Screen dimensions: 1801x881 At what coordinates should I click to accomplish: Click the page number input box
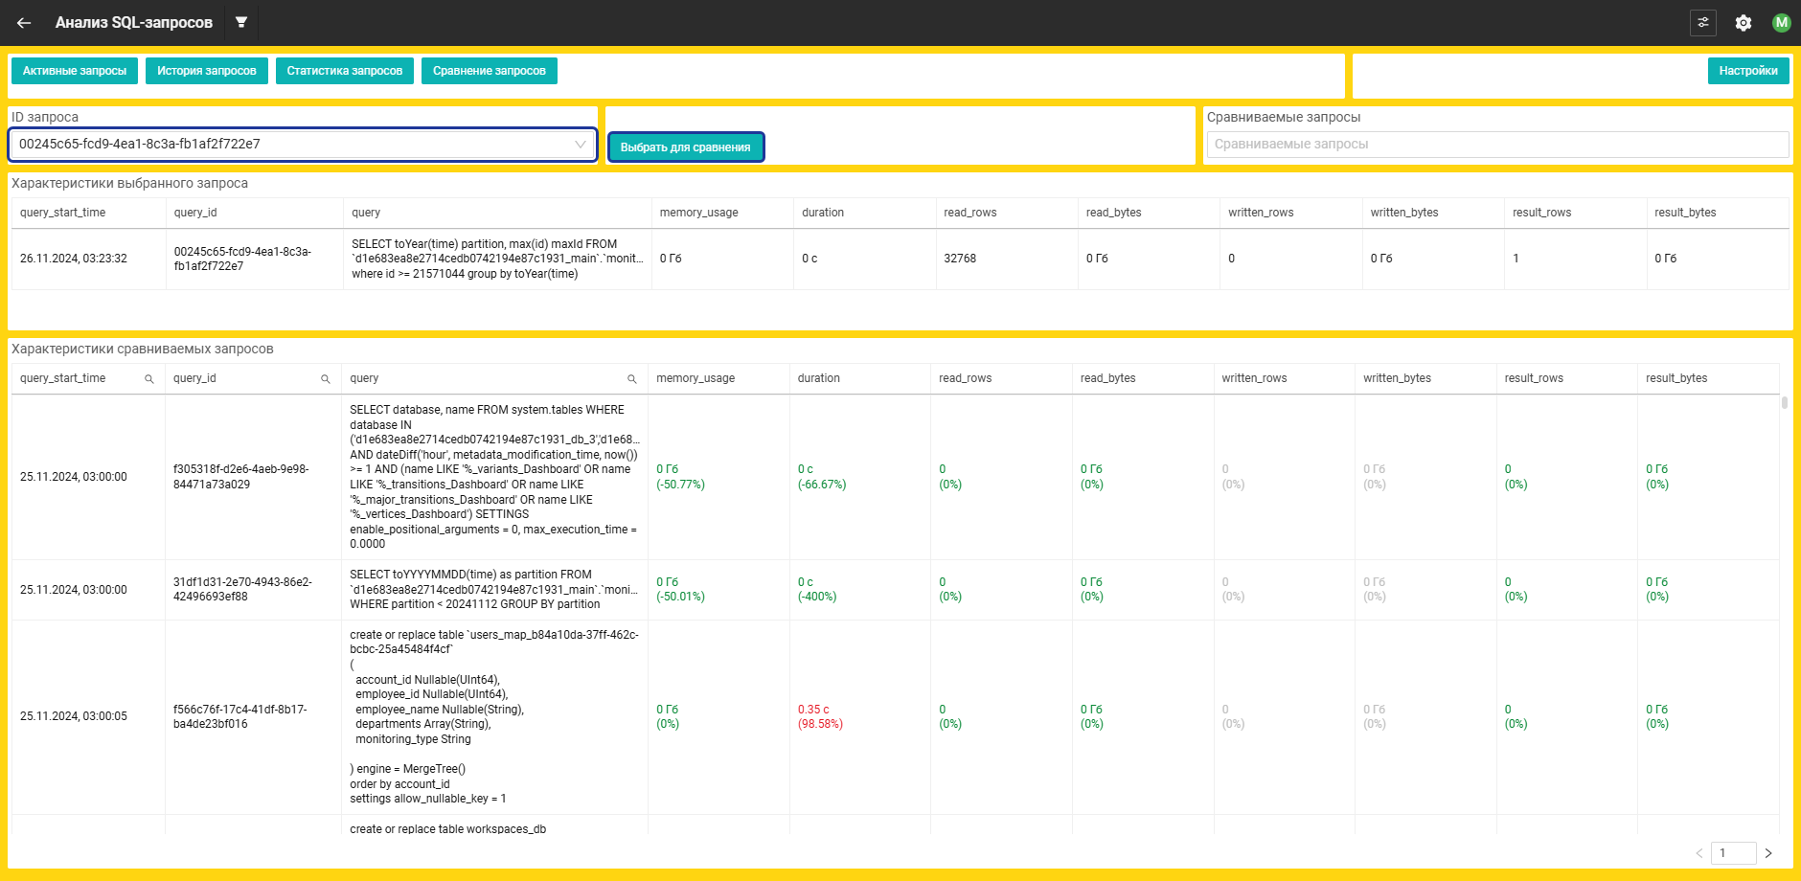(1734, 853)
